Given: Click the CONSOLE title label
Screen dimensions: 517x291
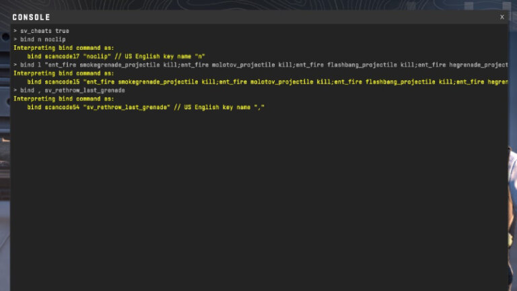Looking at the screenshot, I should point(31,17).
